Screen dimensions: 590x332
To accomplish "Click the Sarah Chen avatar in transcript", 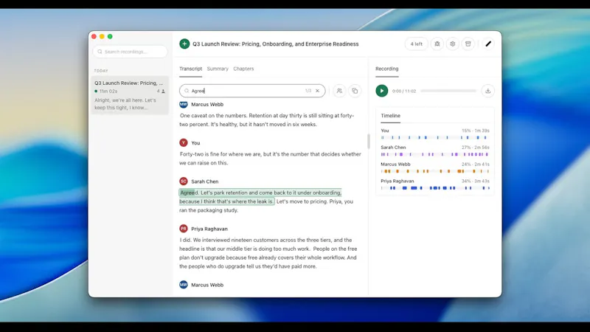I will [x=183, y=181].
